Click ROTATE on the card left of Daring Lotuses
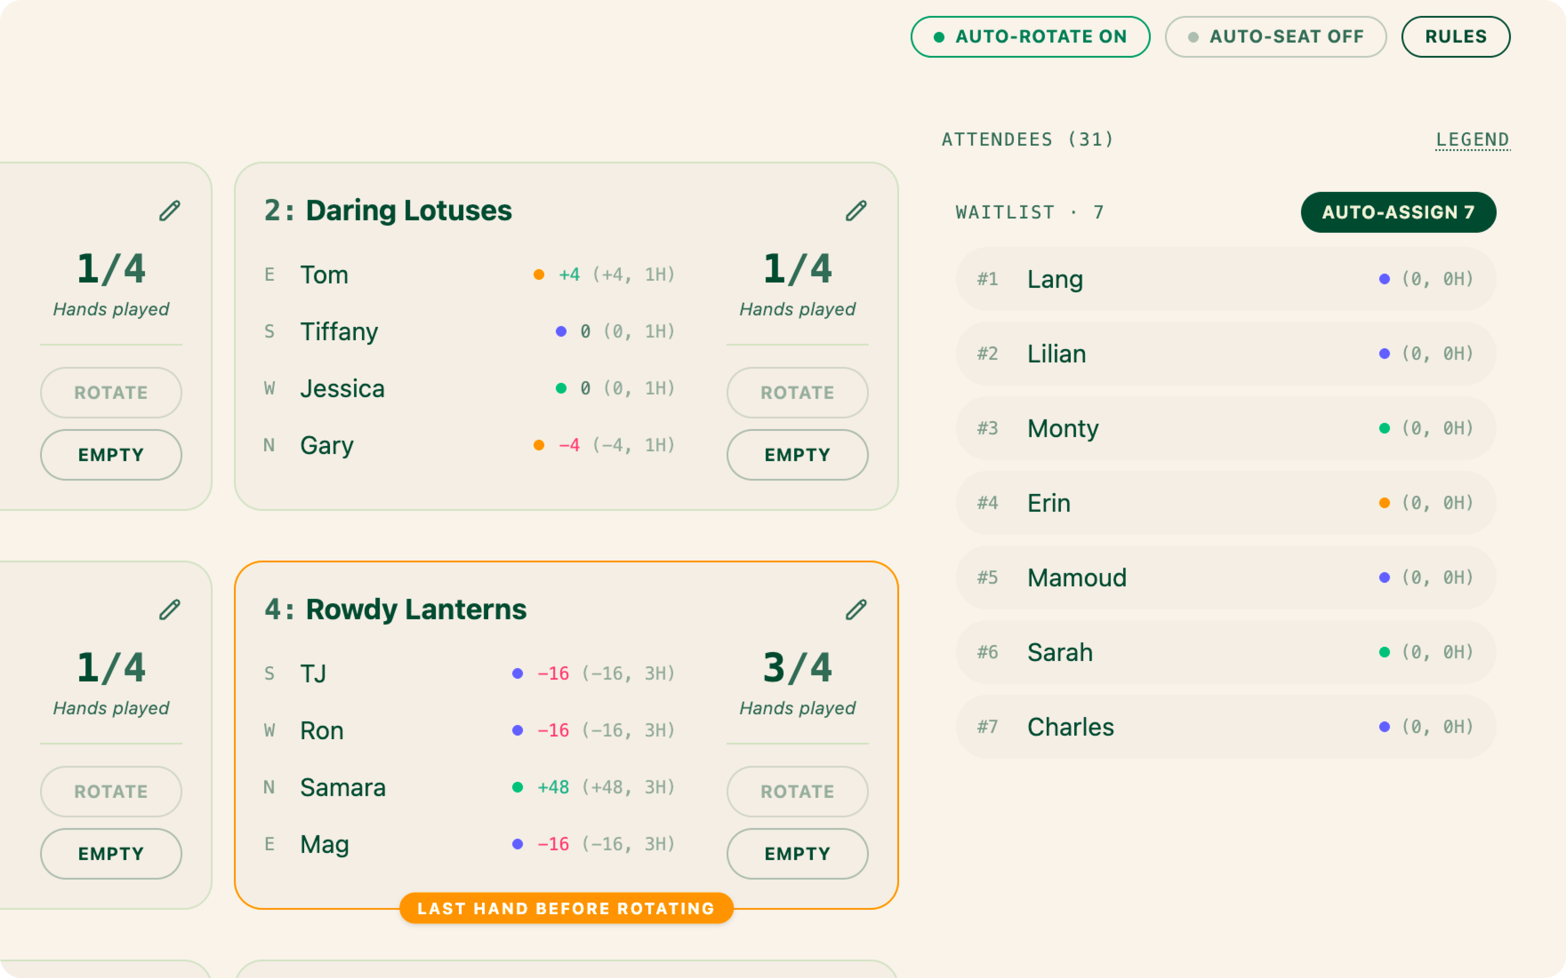This screenshot has width=1566, height=978. click(x=111, y=393)
